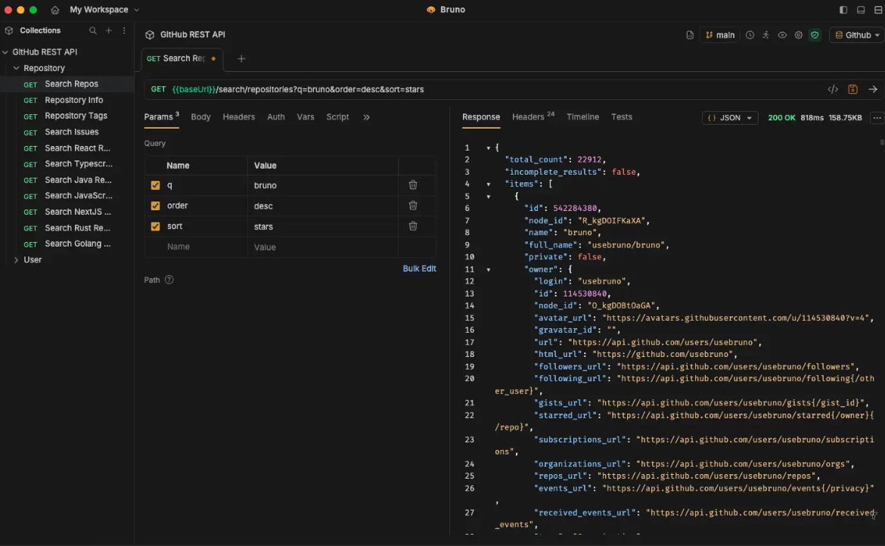Open the JSON response format dropdown

(x=730, y=118)
